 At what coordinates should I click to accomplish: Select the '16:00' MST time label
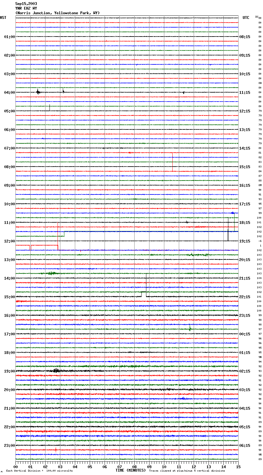click(10, 316)
